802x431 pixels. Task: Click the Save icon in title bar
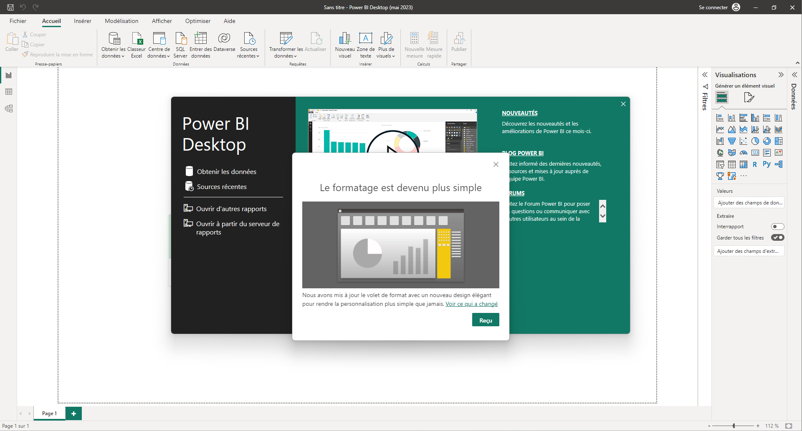tap(10, 7)
